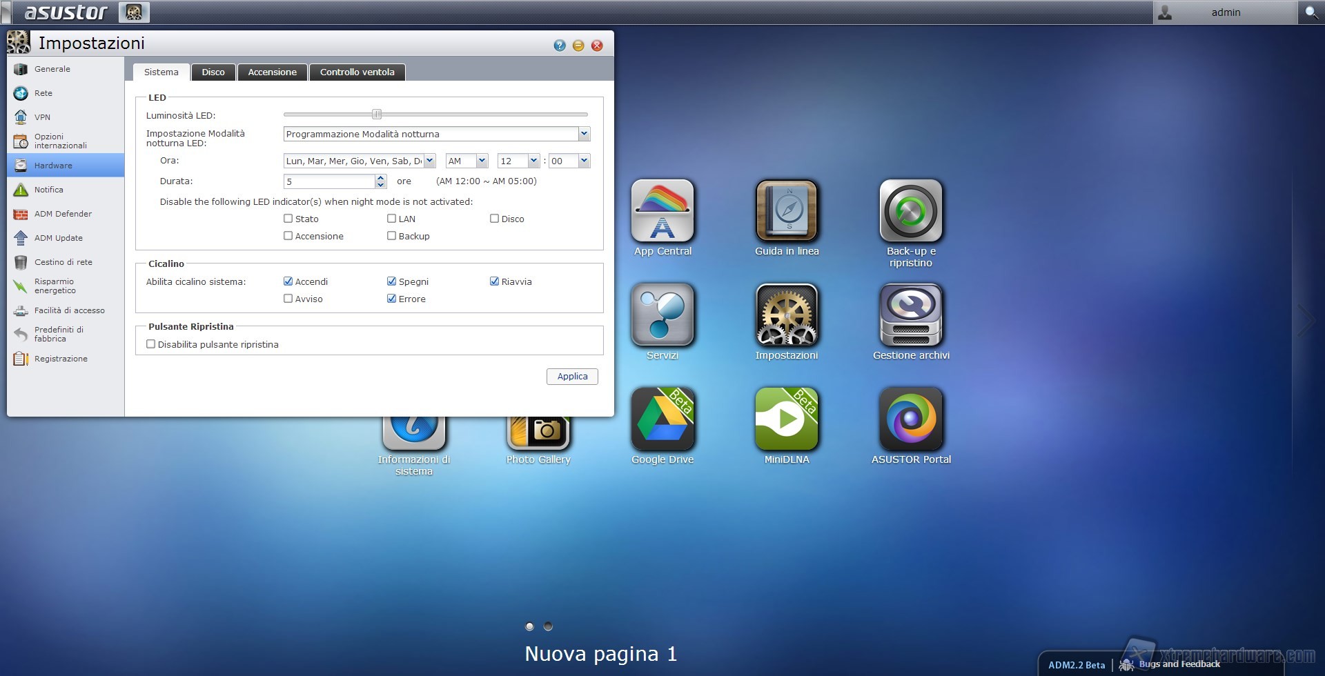The height and width of the screenshot is (676, 1325).
Task: Click the Luminosità LED slider handle
Action: click(377, 115)
